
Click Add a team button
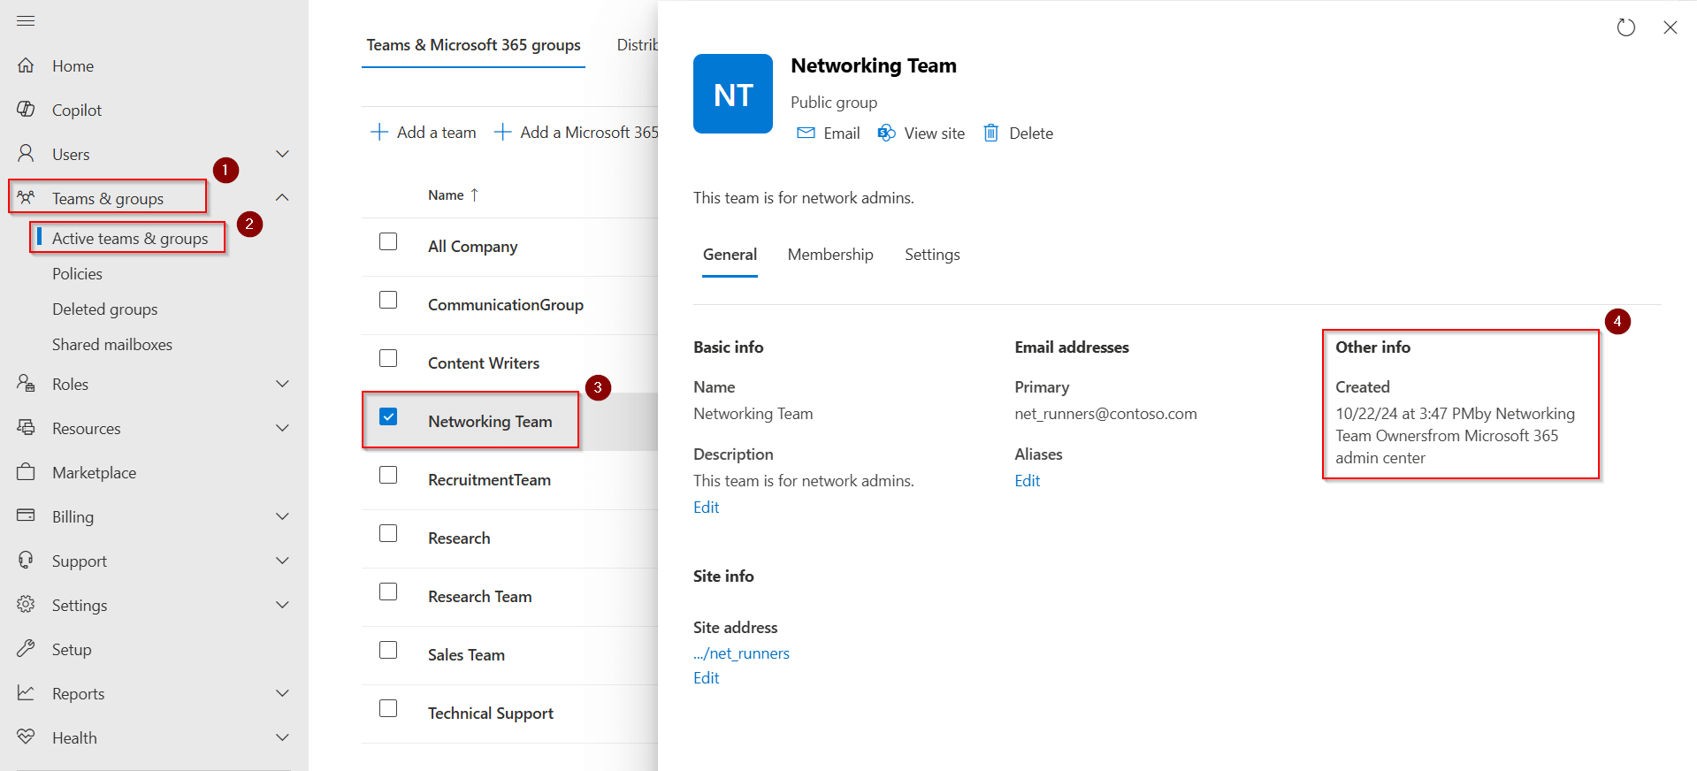(x=423, y=133)
